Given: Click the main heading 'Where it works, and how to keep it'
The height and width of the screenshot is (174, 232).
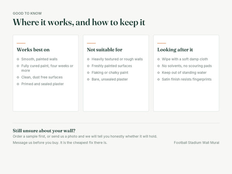Looking at the screenshot, I should (79, 22).
